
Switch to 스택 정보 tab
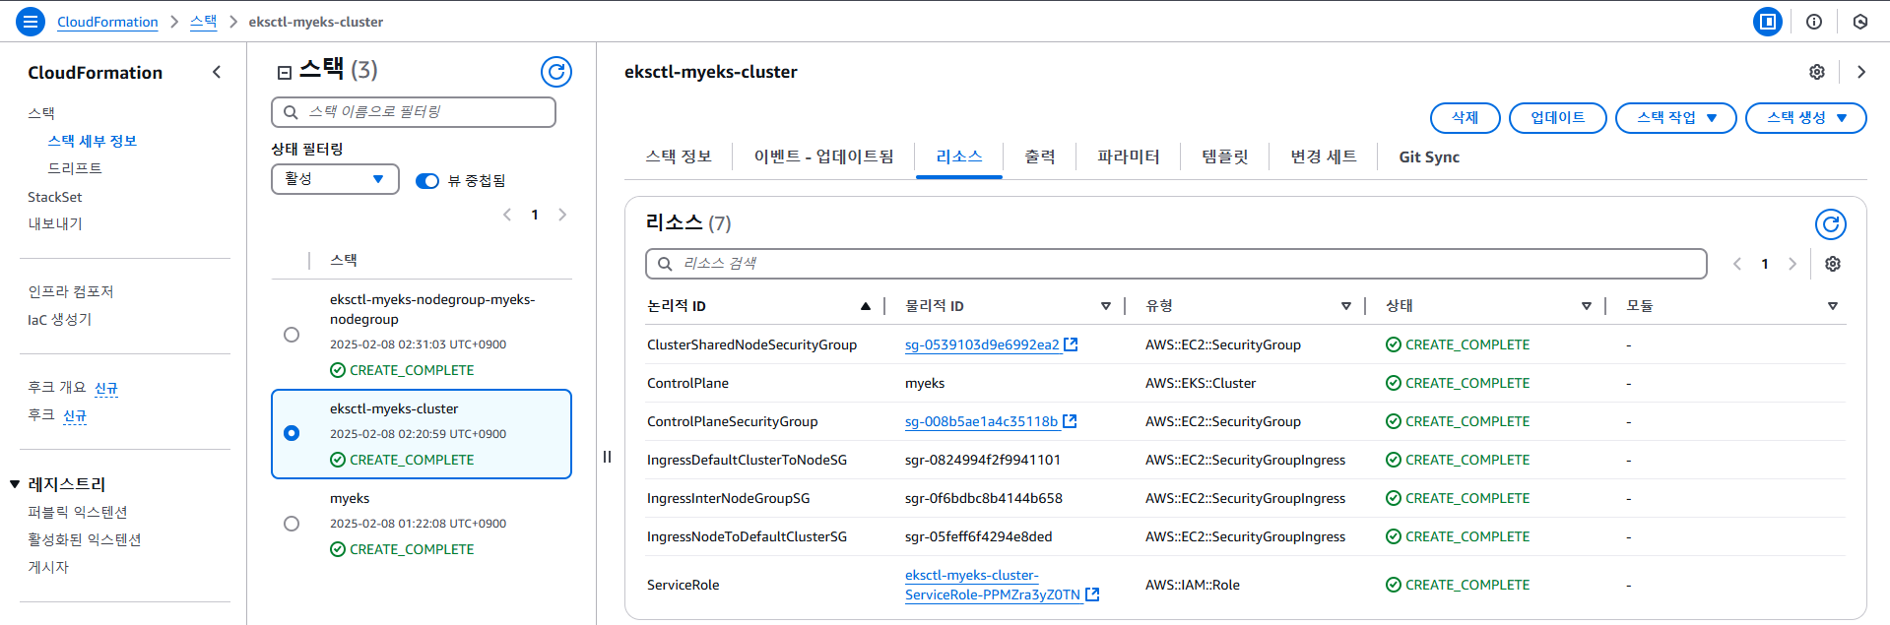click(679, 156)
